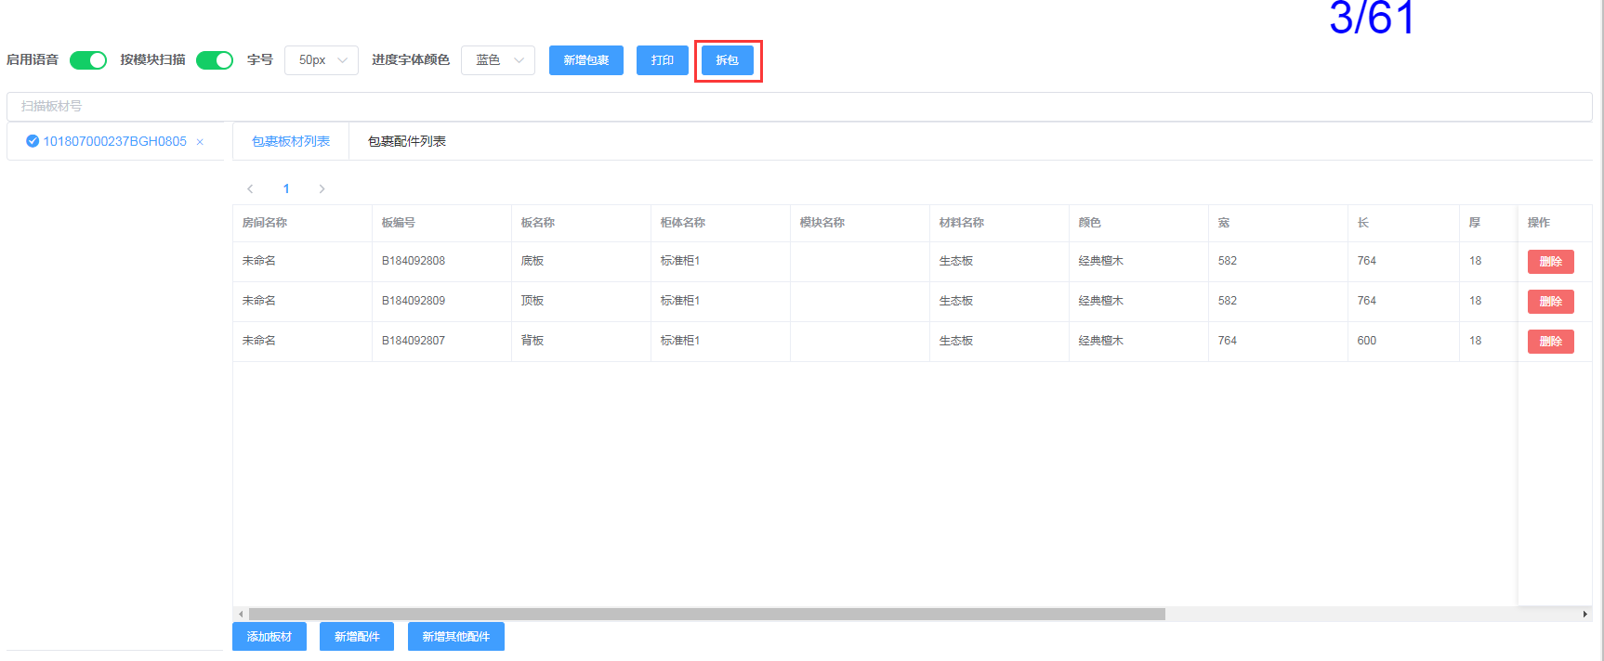The width and height of the screenshot is (1604, 661).
Task: Disable the 按模块扫描 switch
Action: [215, 60]
